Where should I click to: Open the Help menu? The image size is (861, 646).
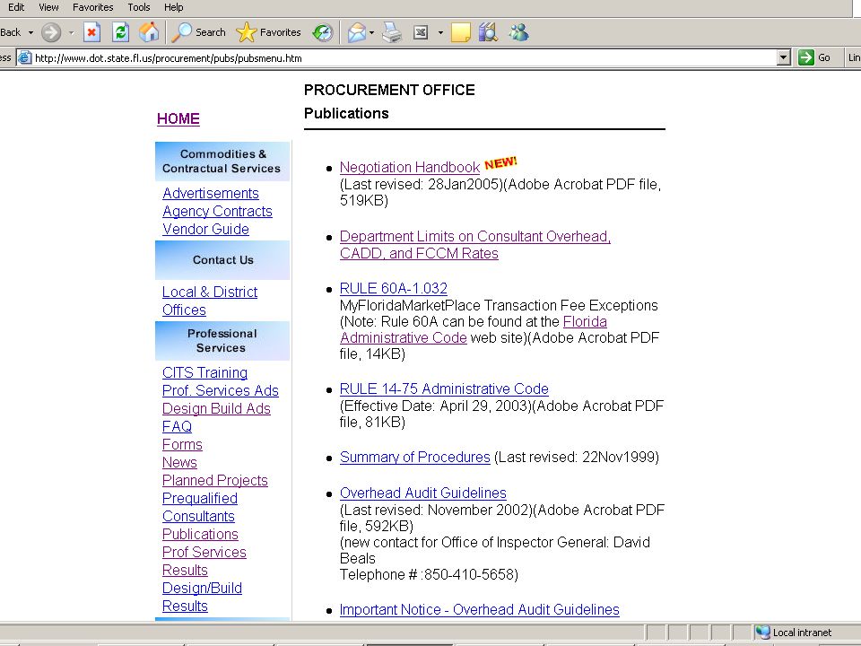click(173, 7)
